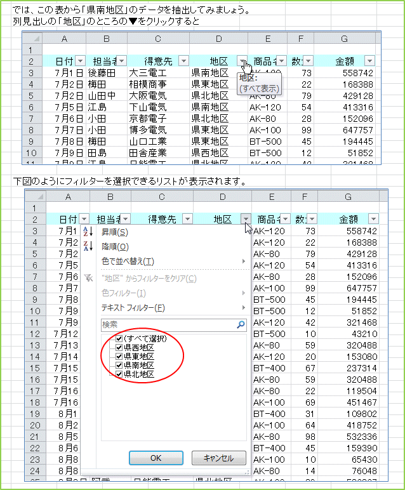Open 日付 filter dropdown in upper table
The width and height of the screenshot is (405, 490).
81,61
